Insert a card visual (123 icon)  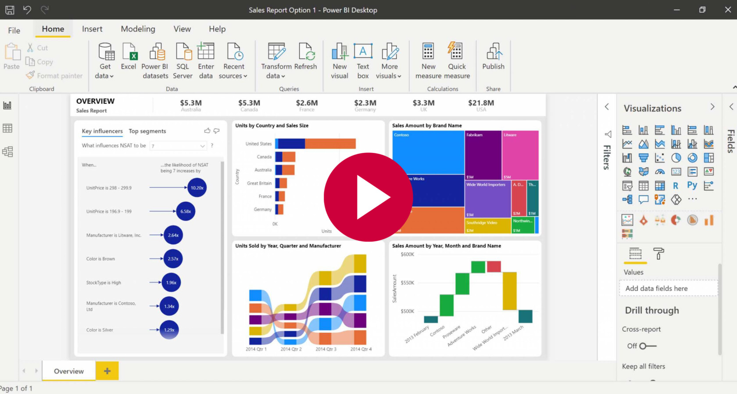point(676,172)
